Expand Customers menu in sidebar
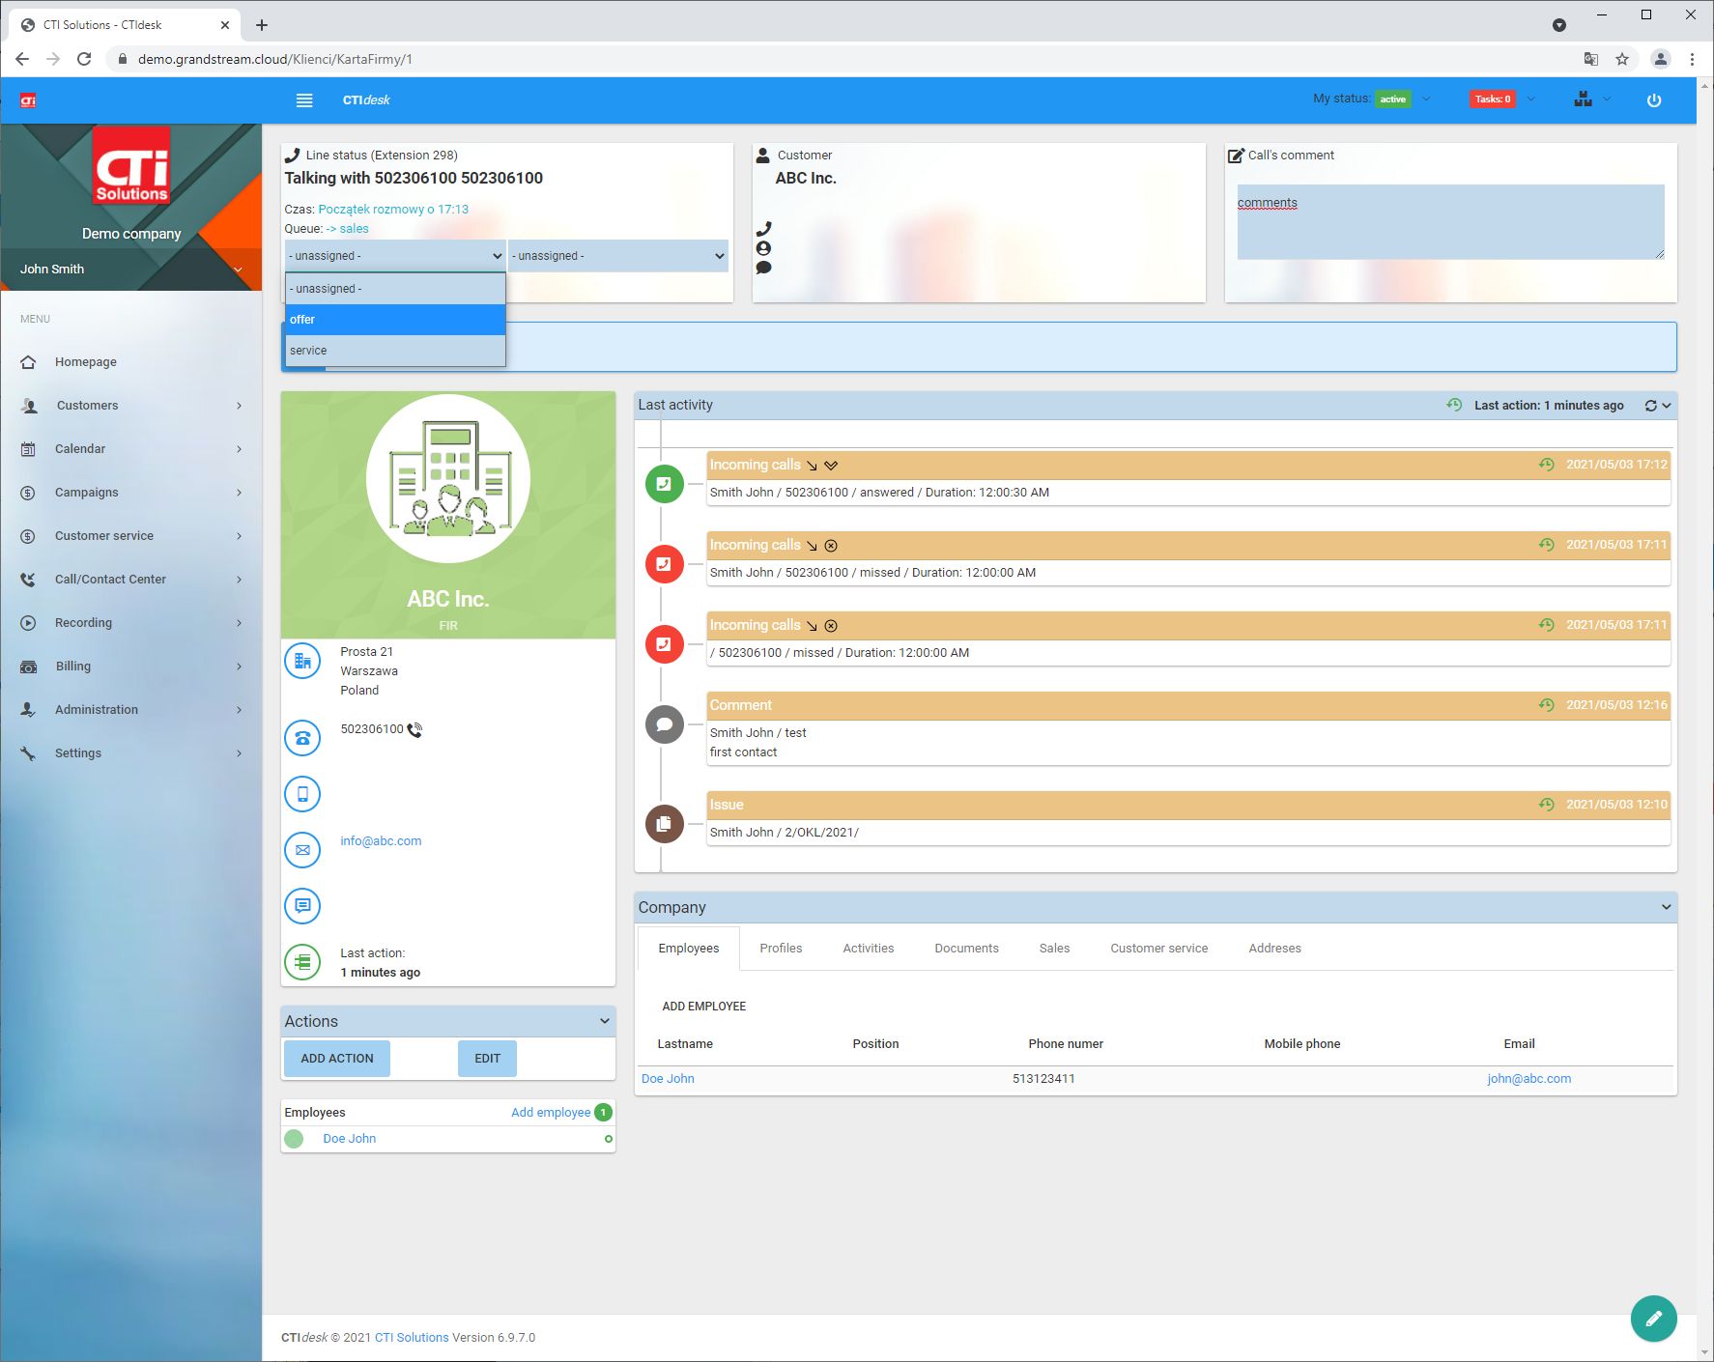Image resolution: width=1714 pixels, height=1362 pixels. click(130, 406)
